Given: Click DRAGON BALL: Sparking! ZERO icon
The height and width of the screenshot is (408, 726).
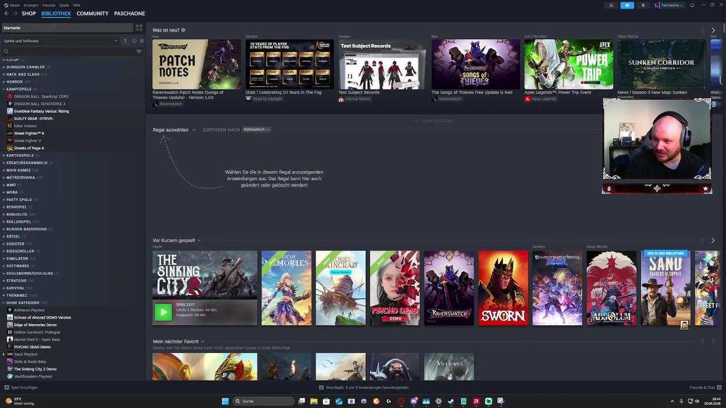Looking at the screenshot, I should point(10,96).
